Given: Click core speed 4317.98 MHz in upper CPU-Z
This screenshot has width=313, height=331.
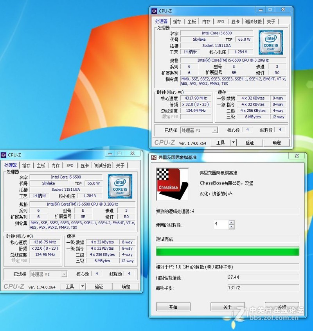Looking at the screenshot, I should tap(196, 98).
